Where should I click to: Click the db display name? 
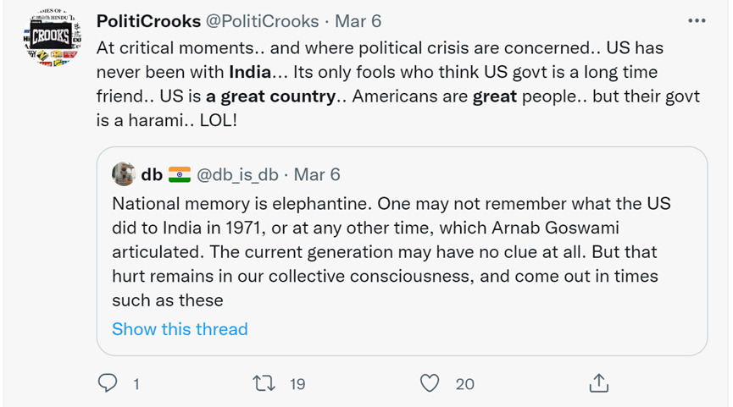(x=153, y=174)
